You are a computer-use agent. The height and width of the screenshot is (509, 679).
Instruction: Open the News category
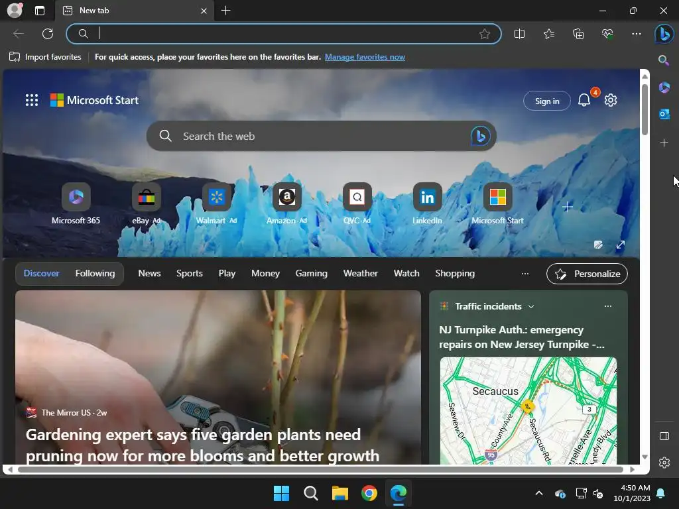point(149,274)
